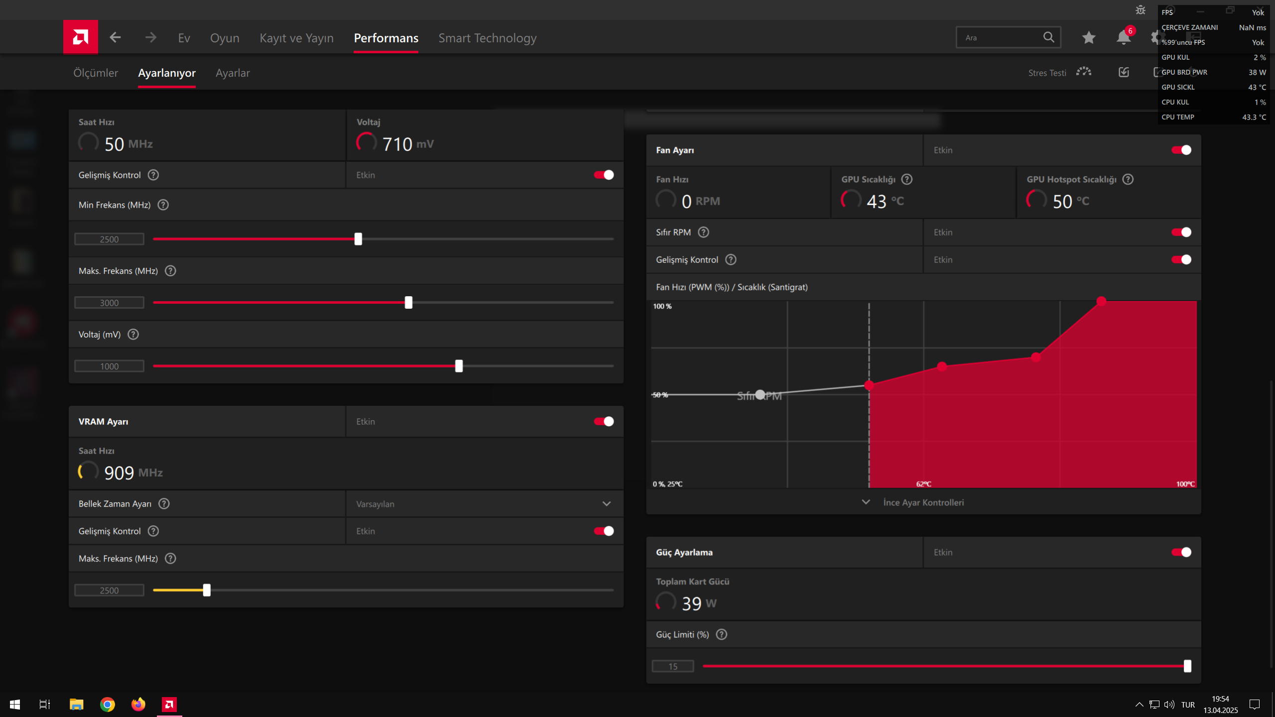Open AMD Software from the taskbar
Image resolution: width=1275 pixels, height=717 pixels.
click(x=169, y=704)
